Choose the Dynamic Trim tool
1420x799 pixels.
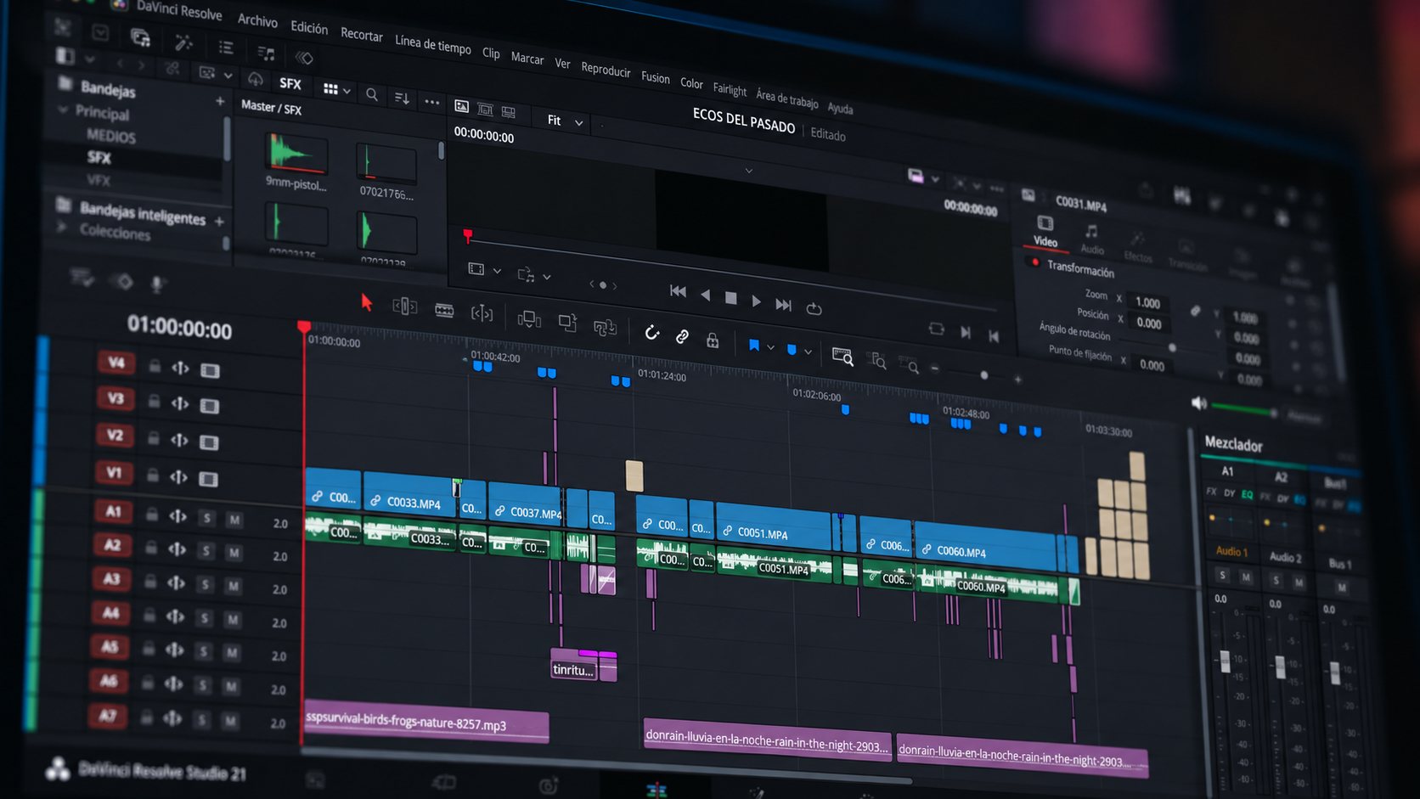tap(482, 313)
